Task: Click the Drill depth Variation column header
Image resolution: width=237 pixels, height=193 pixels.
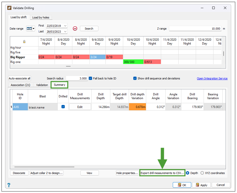Action: (137, 96)
